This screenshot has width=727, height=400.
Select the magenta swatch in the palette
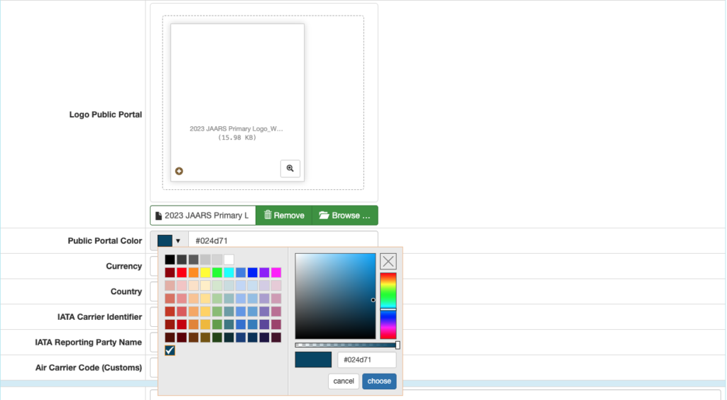[x=275, y=272]
